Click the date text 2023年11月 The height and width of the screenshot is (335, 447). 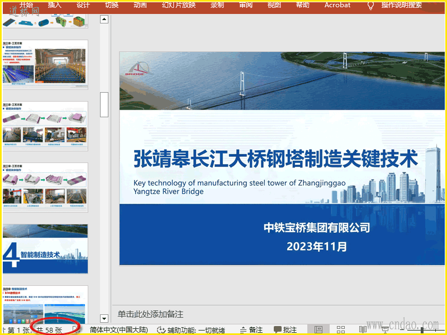317,246
